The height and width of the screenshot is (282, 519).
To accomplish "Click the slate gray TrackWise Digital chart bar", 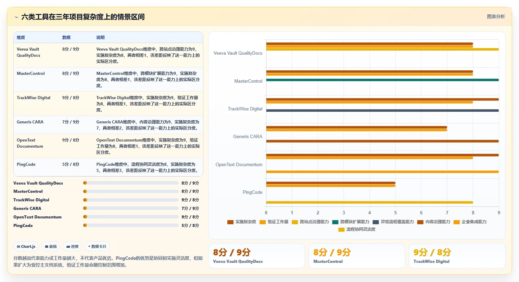I will 382,110.
